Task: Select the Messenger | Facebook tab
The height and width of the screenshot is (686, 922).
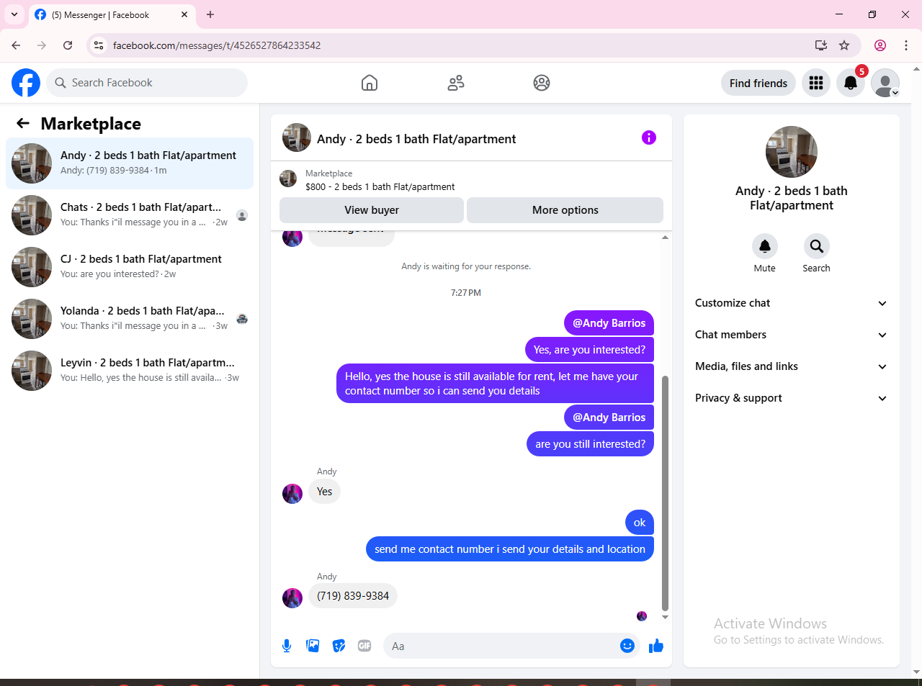Action: (x=112, y=14)
